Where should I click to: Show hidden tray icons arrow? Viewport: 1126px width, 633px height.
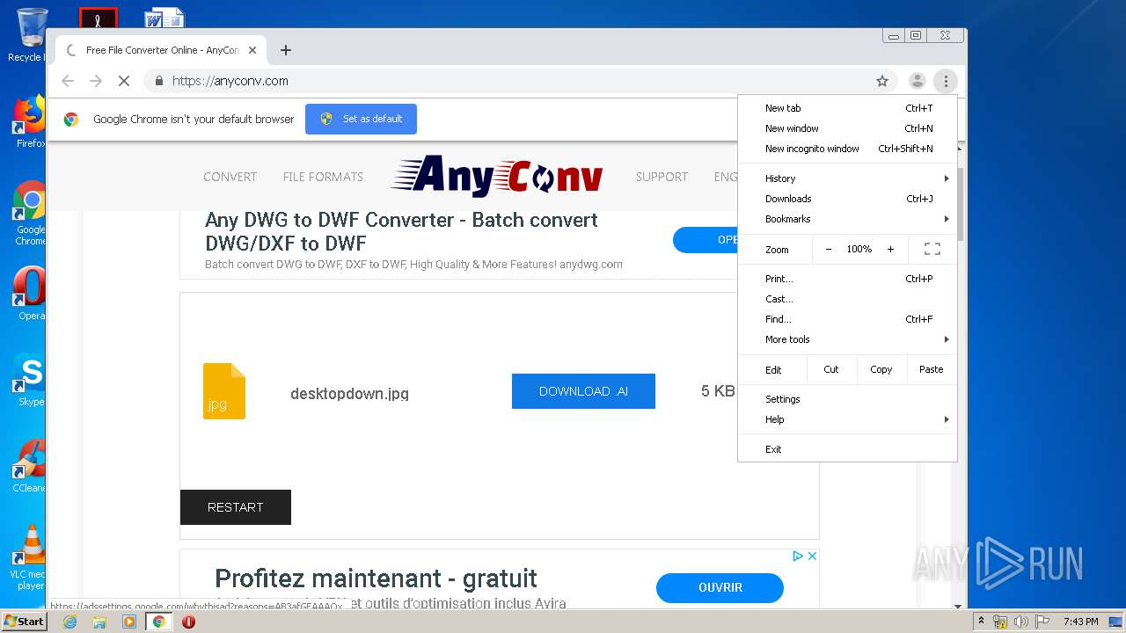[x=981, y=622]
